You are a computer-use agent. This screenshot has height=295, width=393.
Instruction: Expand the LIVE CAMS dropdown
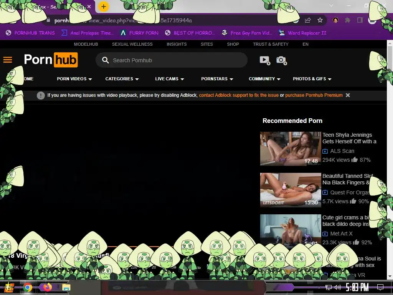point(170,79)
